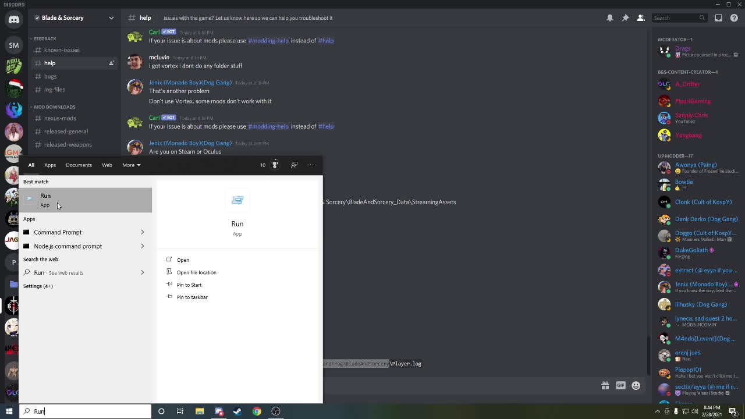The image size is (745, 419).
Task: Expand Command Prompt search result options
Action: 143,232
